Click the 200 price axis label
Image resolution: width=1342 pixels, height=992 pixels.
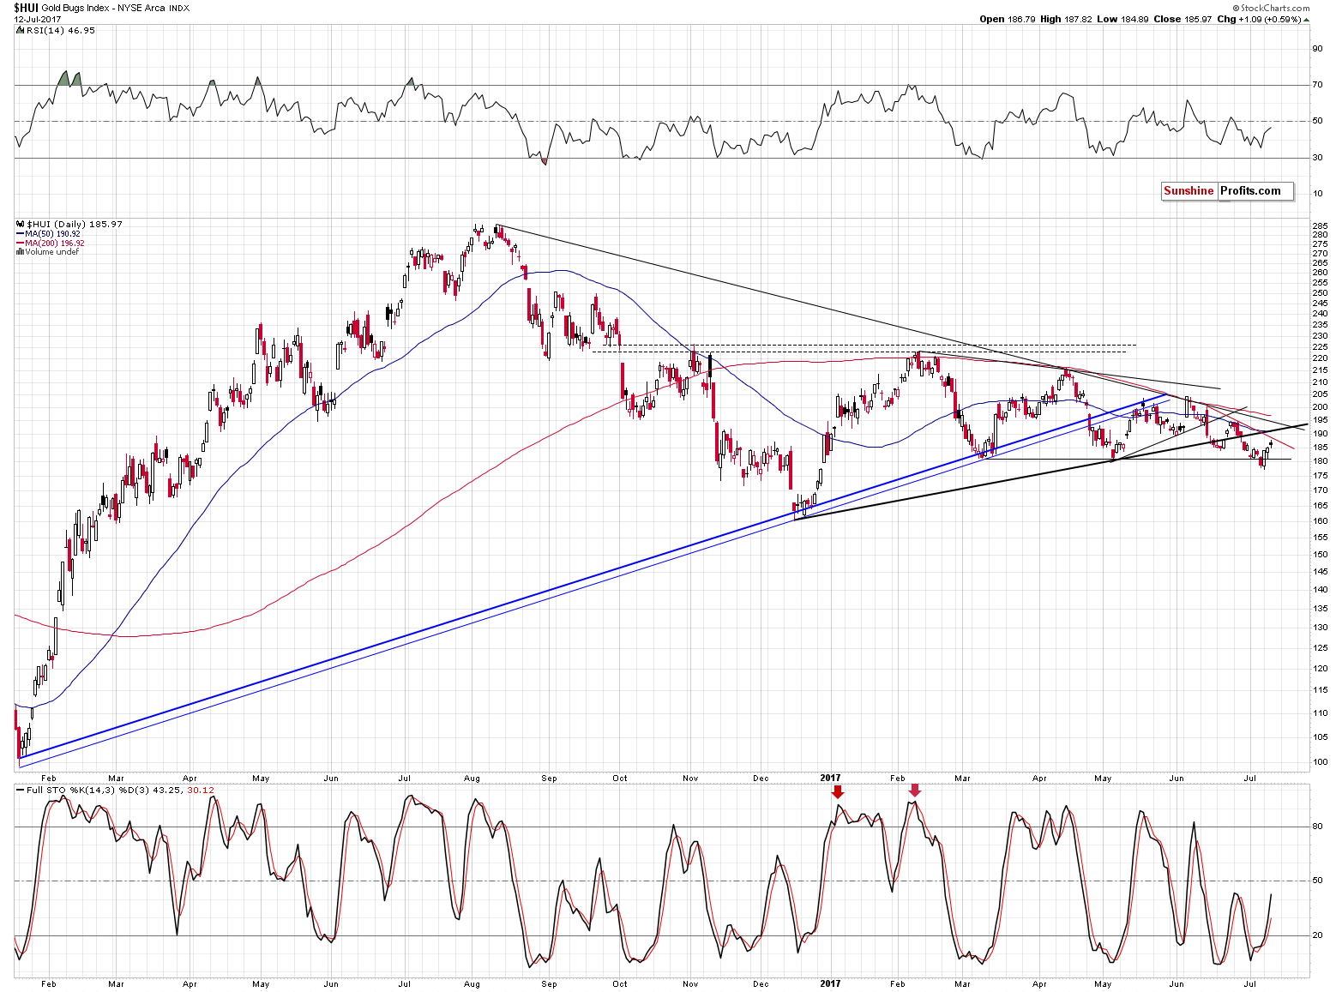pos(1320,407)
